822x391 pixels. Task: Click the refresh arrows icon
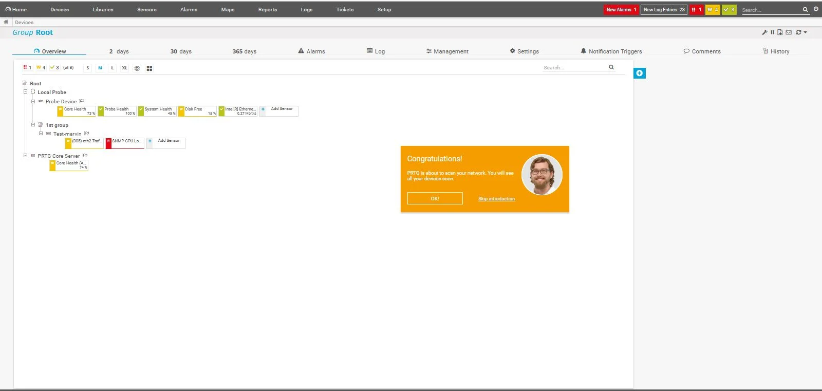tap(798, 32)
